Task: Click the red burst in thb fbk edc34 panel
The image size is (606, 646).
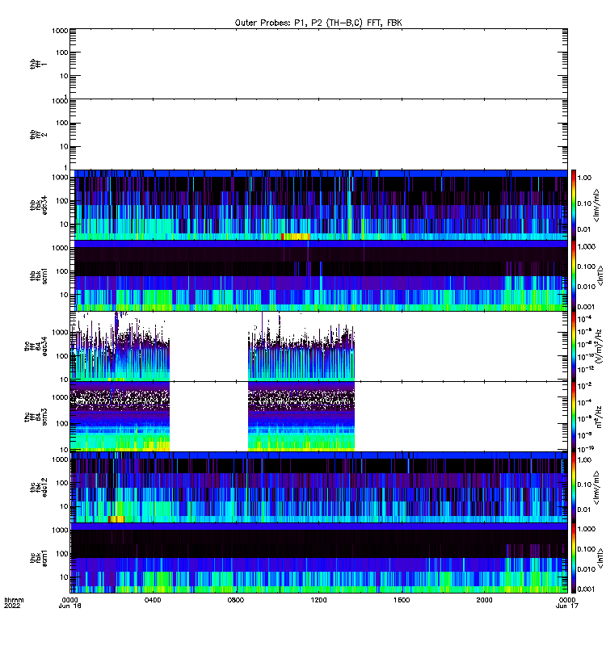Action: [296, 237]
